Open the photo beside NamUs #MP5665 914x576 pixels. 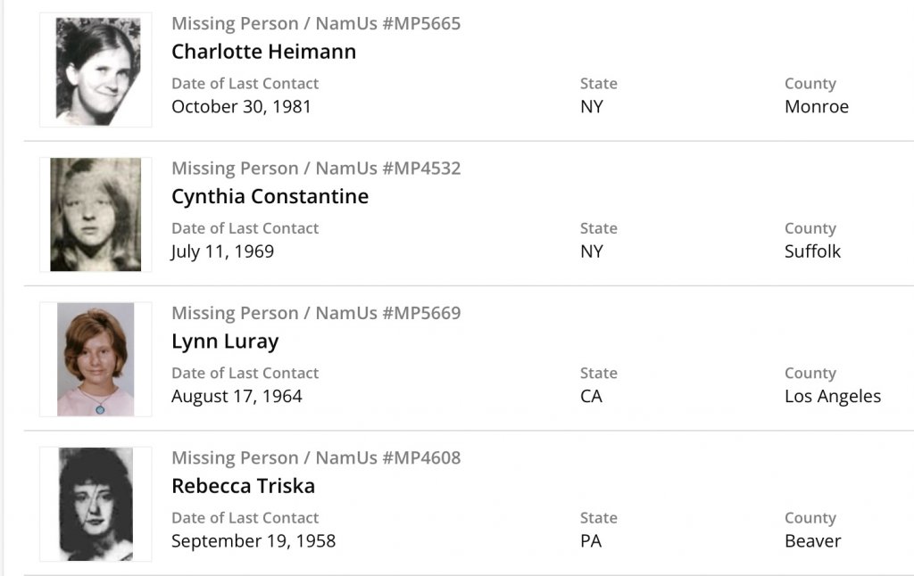pos(96,70)
